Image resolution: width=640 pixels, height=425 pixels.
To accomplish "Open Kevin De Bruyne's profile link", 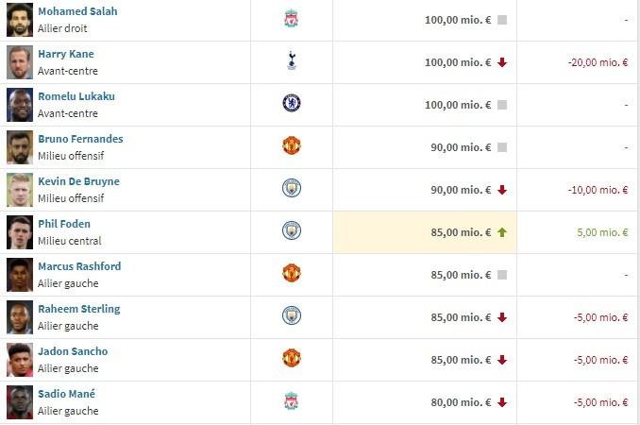I will pyautogui.click(x=78, y=181).
